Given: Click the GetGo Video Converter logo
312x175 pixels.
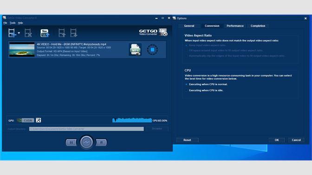Looking at the screenshot, I should pos(153,32).
